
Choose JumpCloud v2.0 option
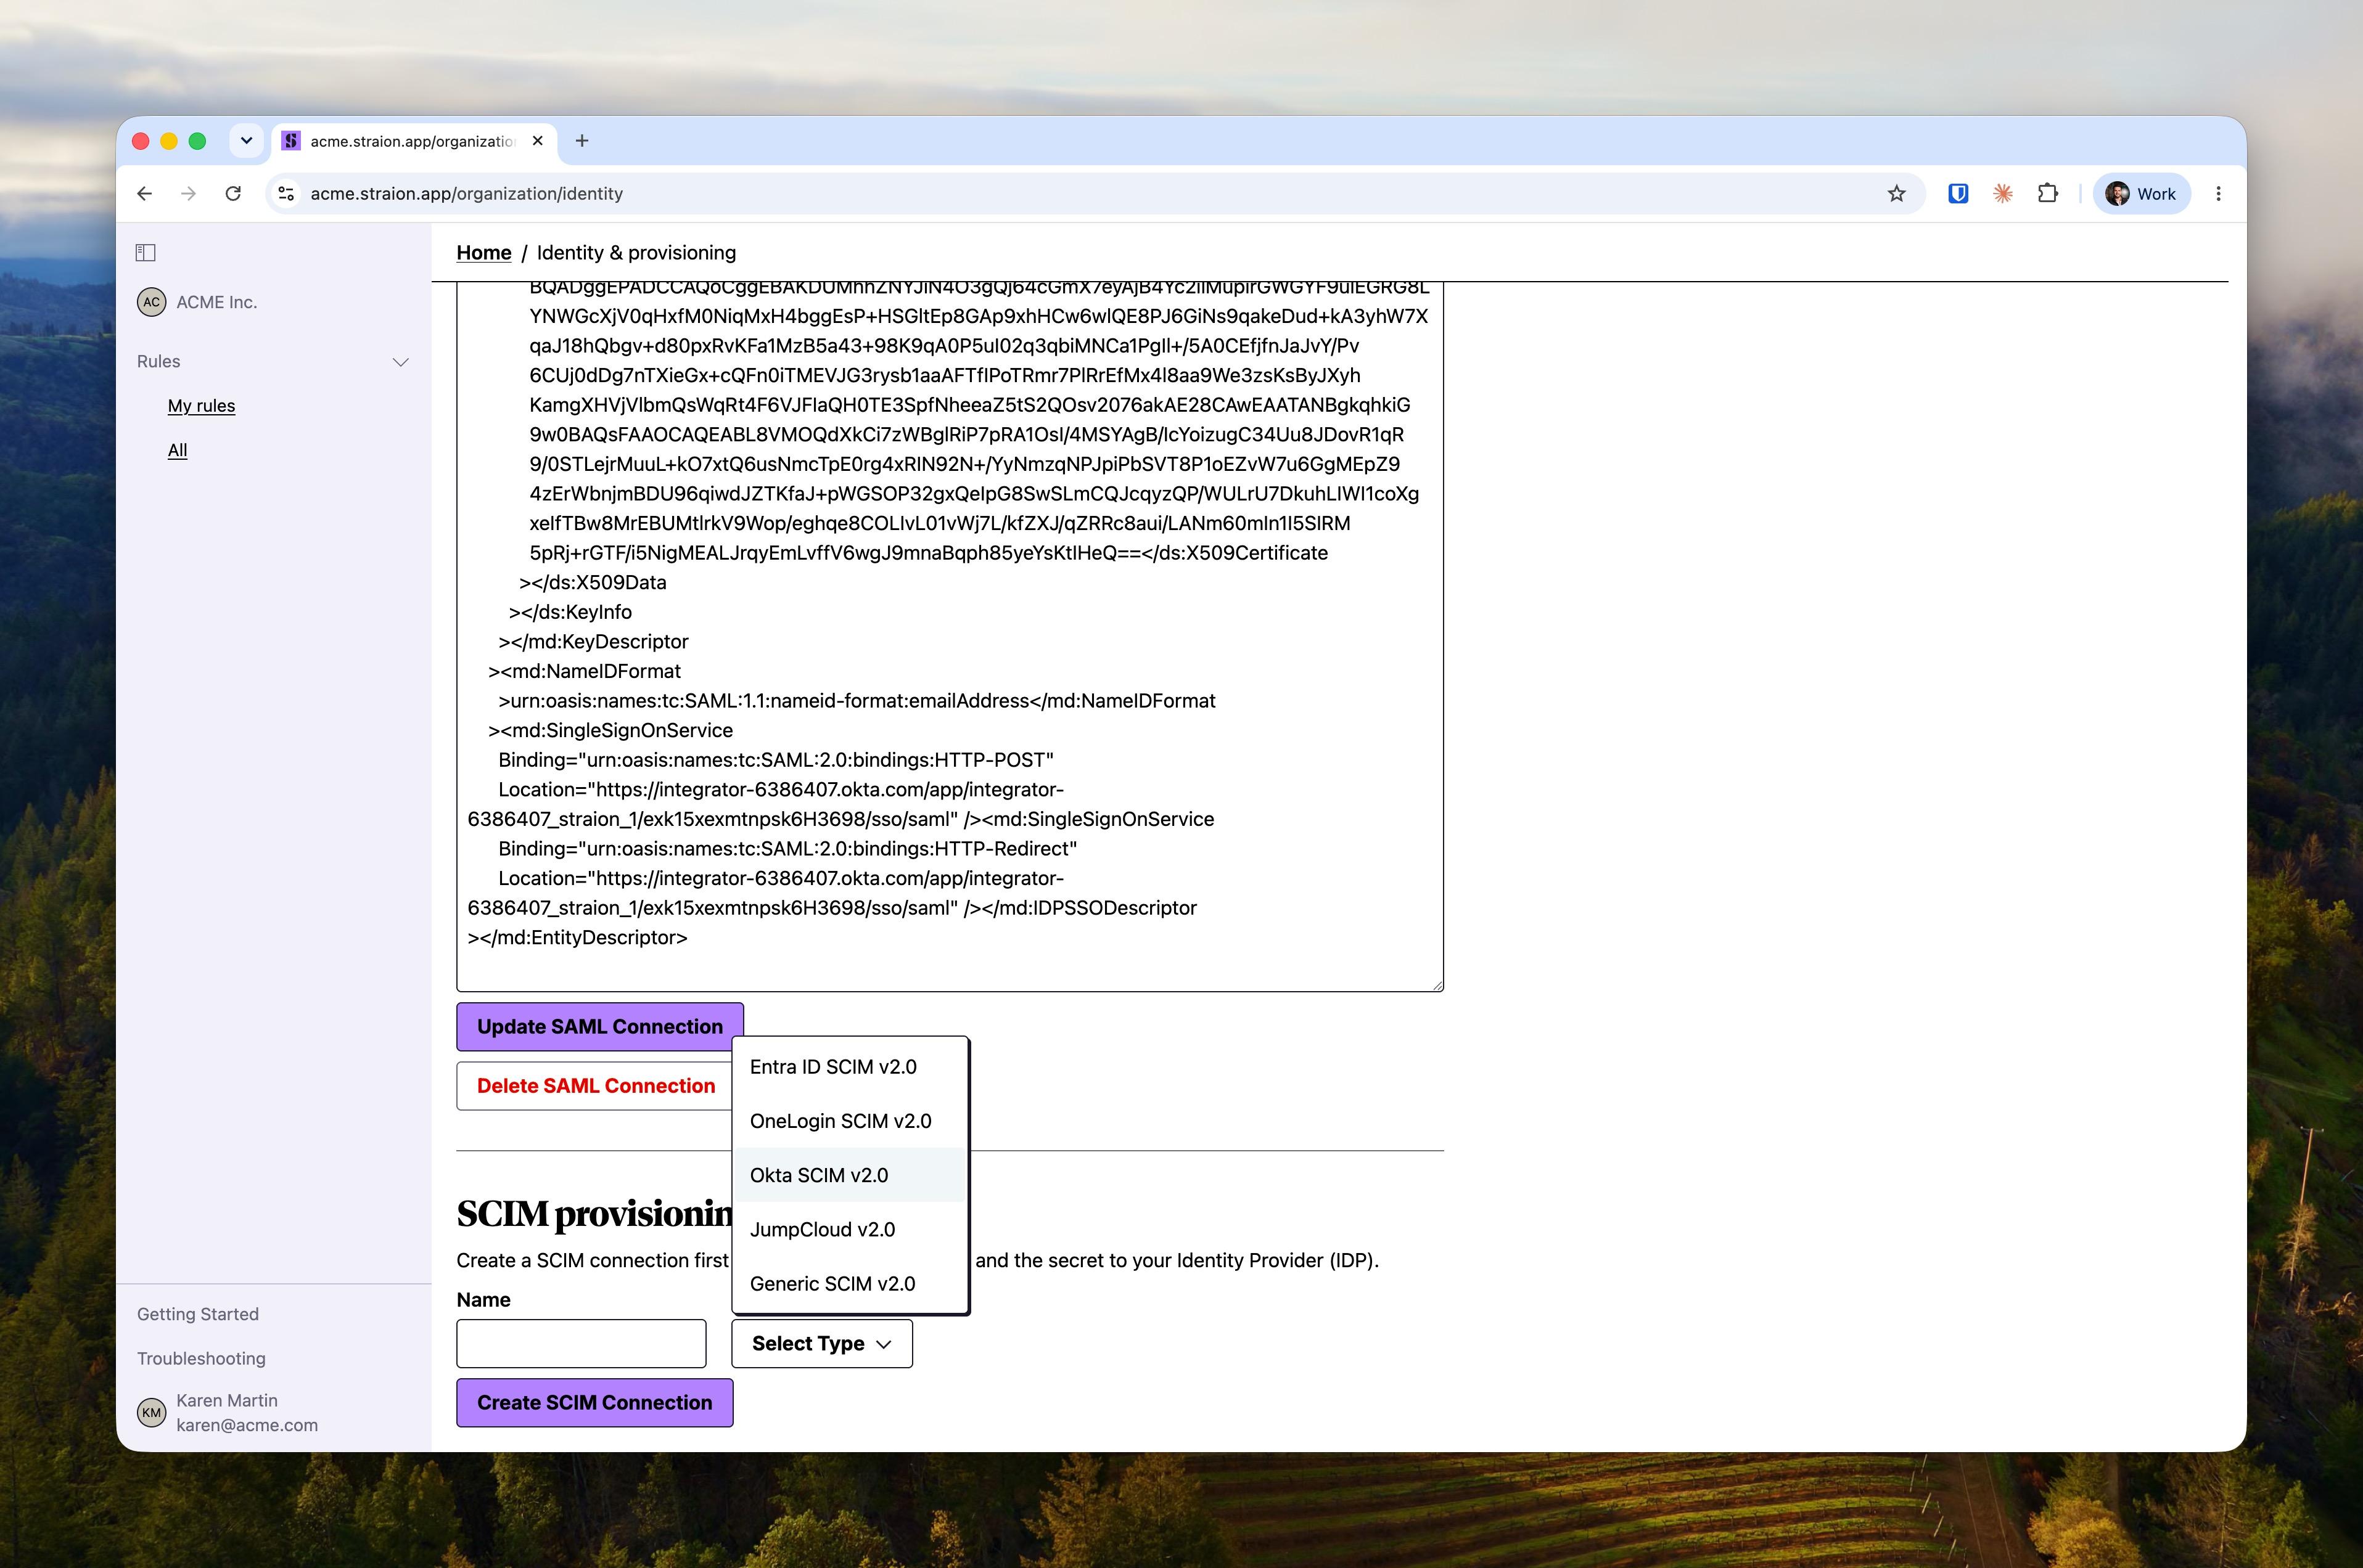tap(849, 1229)
